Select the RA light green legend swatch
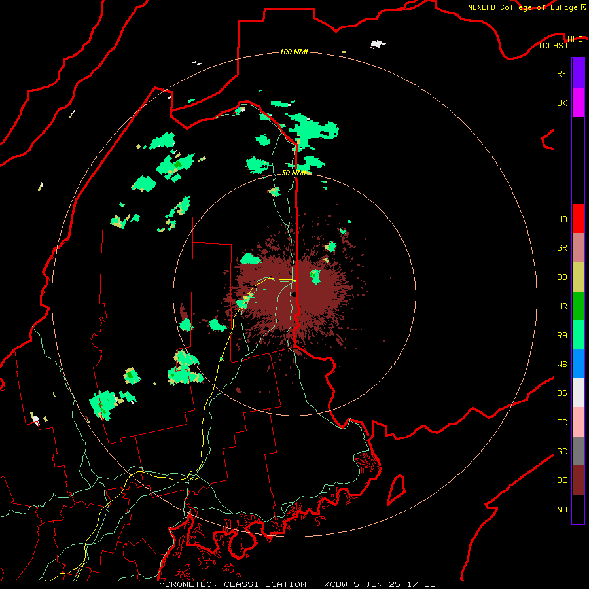 coord(578,335)
